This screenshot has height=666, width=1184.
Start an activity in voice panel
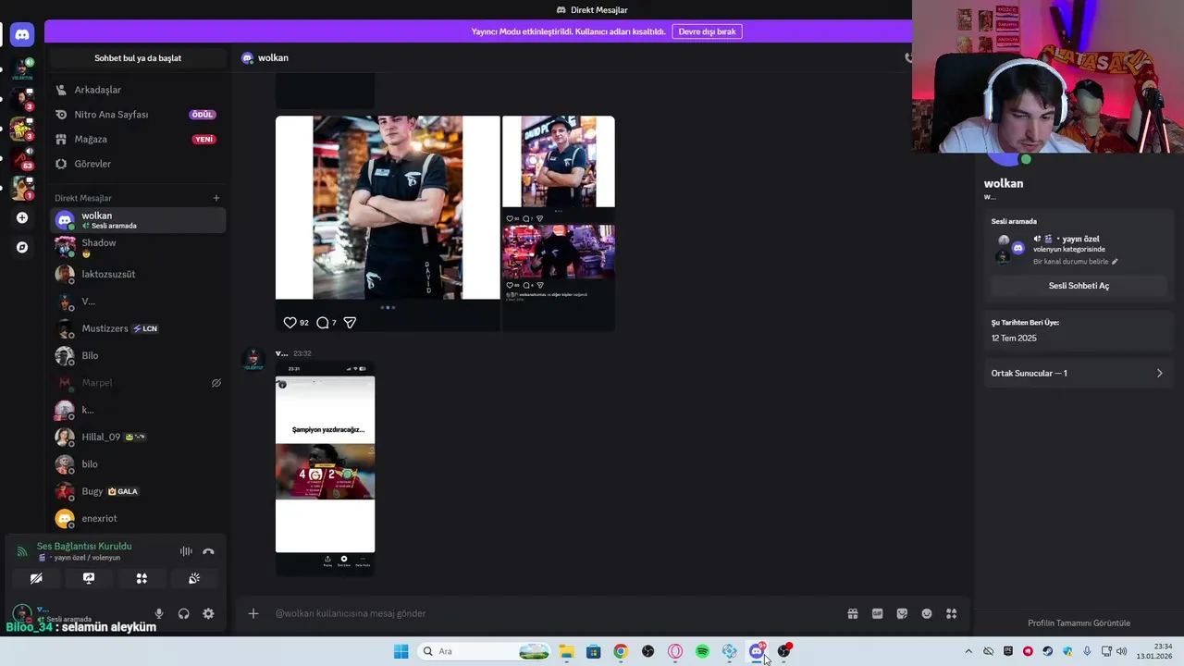142,578
